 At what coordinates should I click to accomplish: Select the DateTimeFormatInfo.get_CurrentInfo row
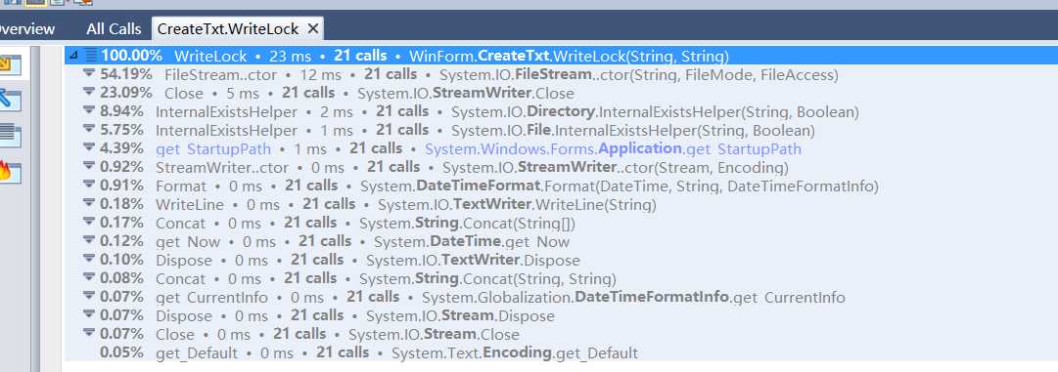click(x=561, y=297)
